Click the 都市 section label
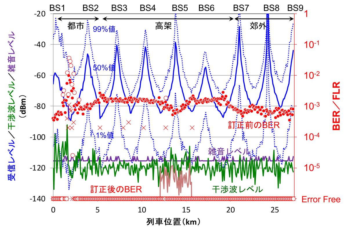Viewport: 348px width, 233px height. click(76, 26)
